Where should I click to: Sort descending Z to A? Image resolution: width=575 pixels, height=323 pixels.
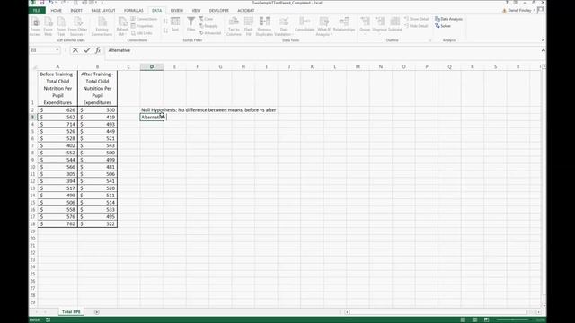point(165,31)
